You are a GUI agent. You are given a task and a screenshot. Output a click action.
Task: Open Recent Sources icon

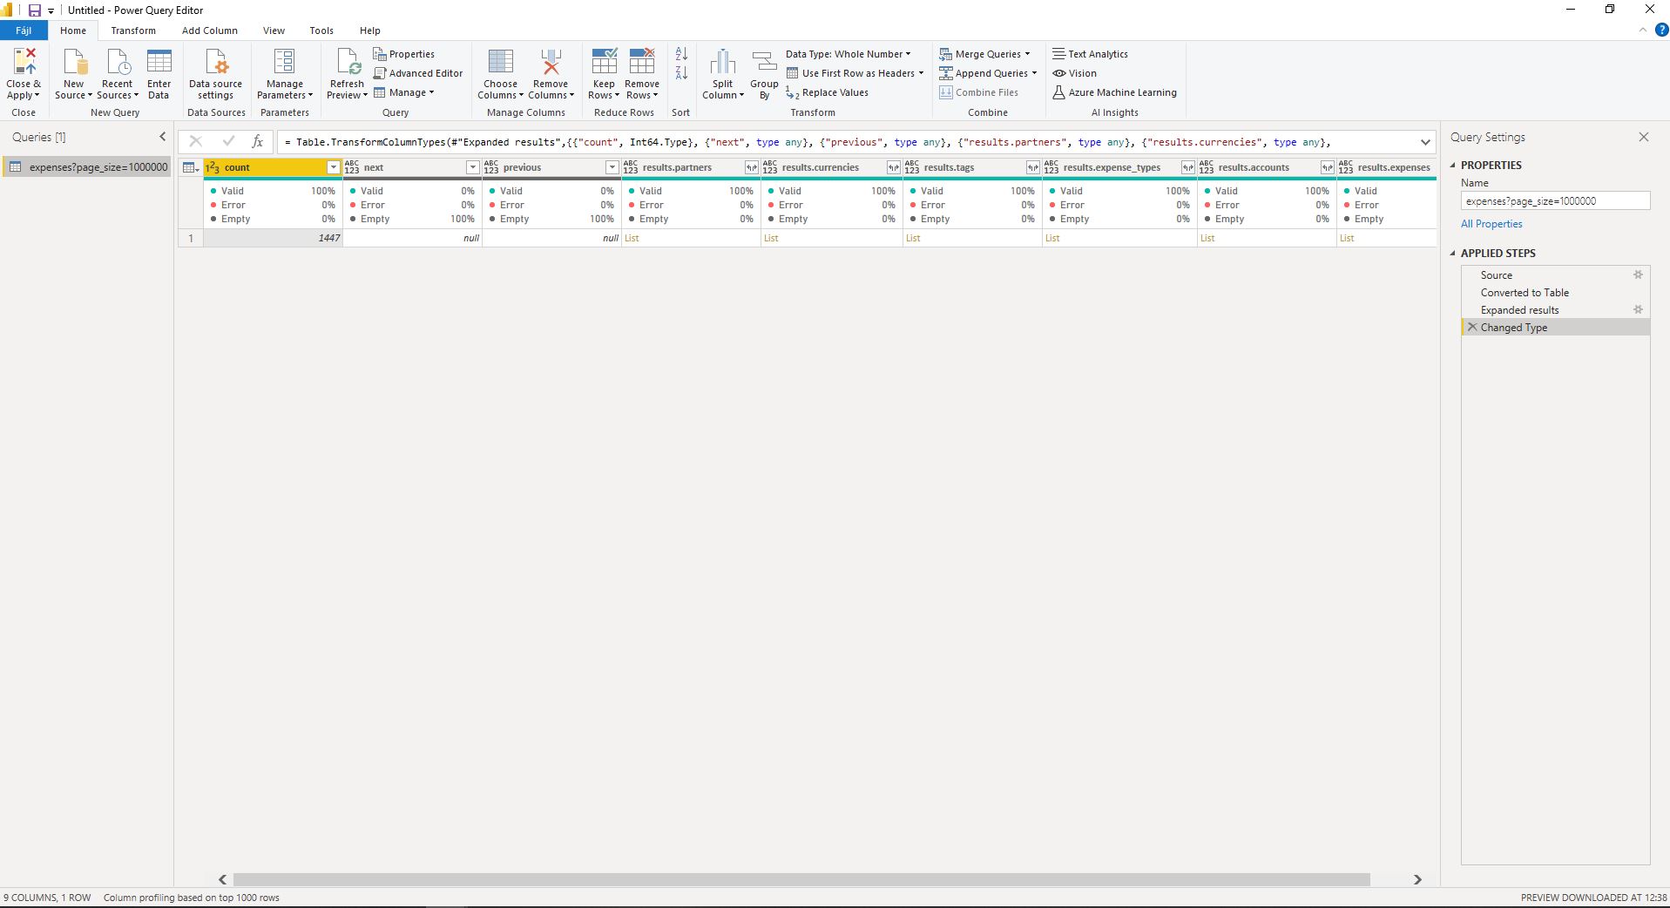point(118,62)
